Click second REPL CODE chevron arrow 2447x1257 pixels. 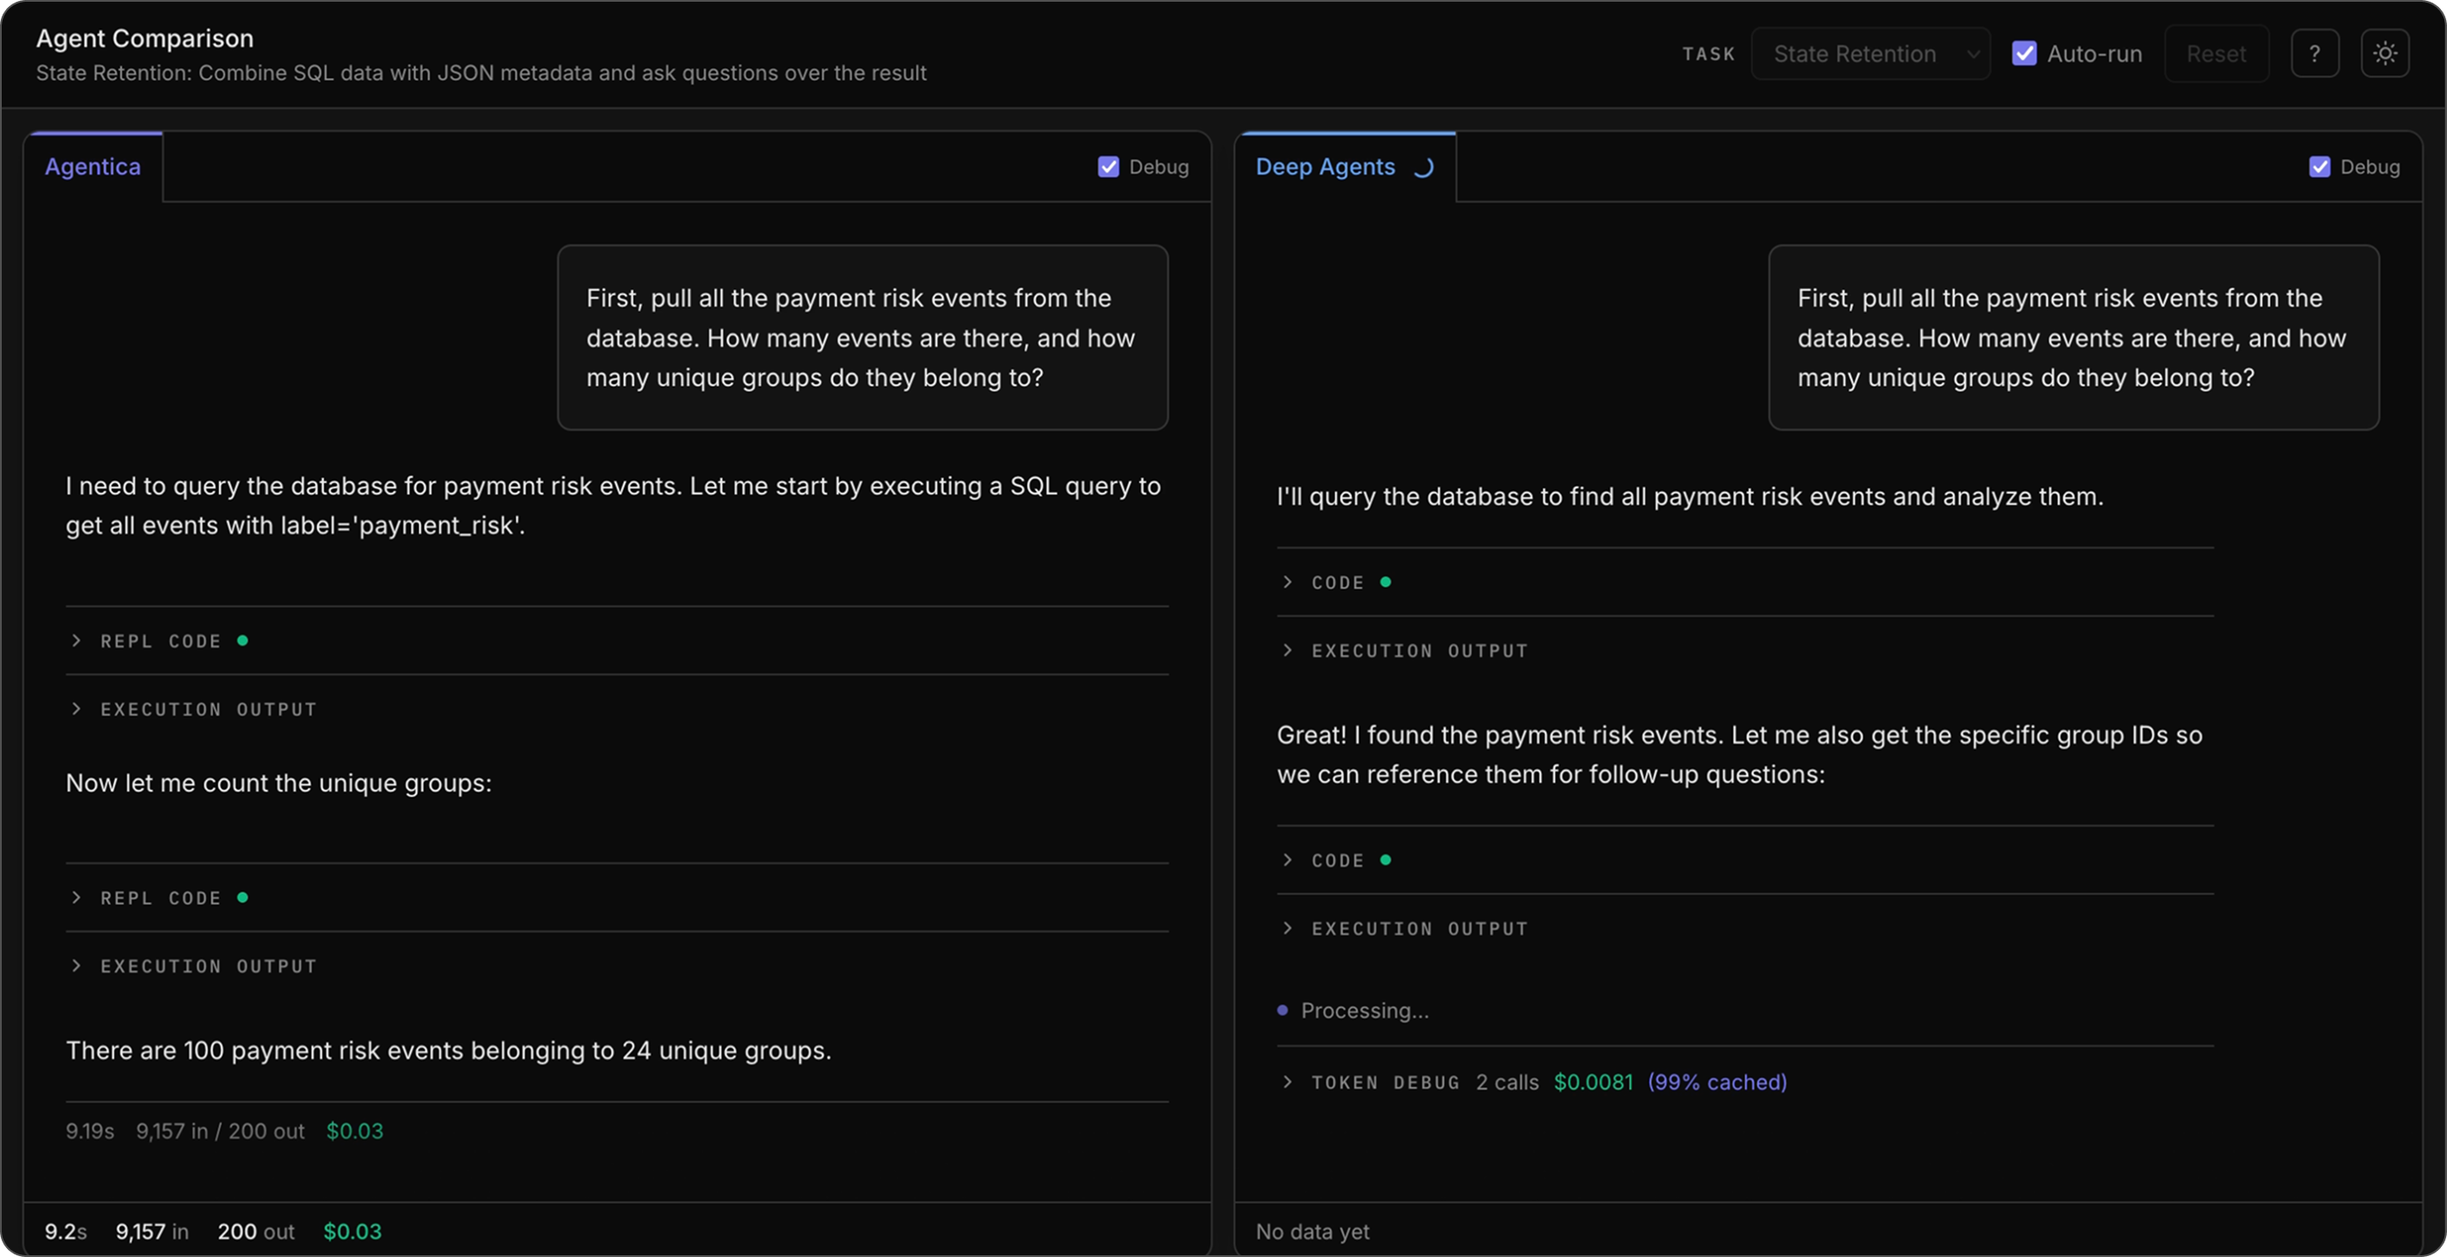click(x=77, y=898)
